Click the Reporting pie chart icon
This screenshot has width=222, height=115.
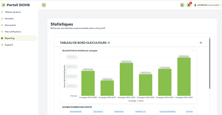(2, 38)
